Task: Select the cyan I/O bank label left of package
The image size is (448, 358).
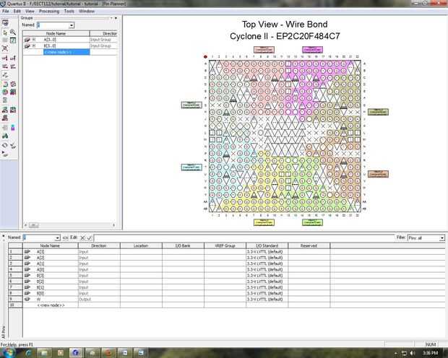Action: 191,167
